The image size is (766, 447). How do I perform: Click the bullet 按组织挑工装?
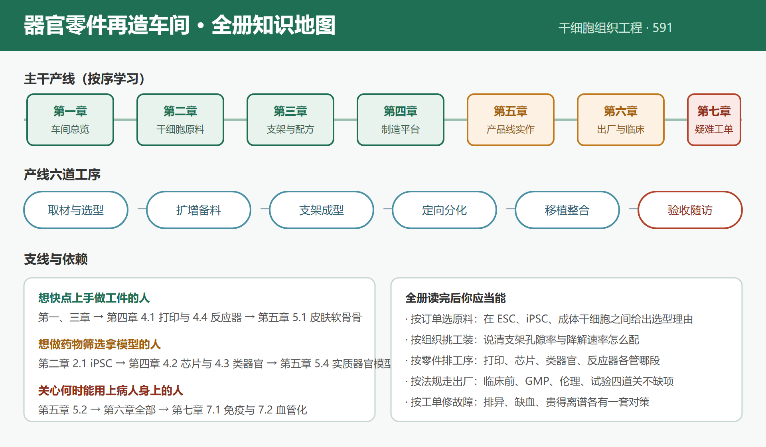522,340
